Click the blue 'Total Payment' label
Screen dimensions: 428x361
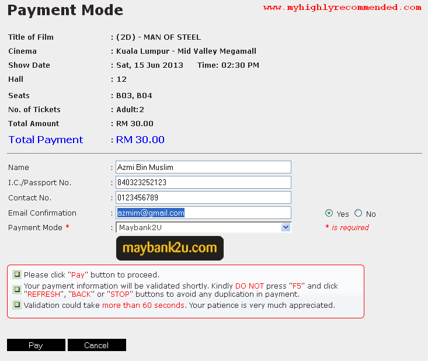[x=46, y=140]
